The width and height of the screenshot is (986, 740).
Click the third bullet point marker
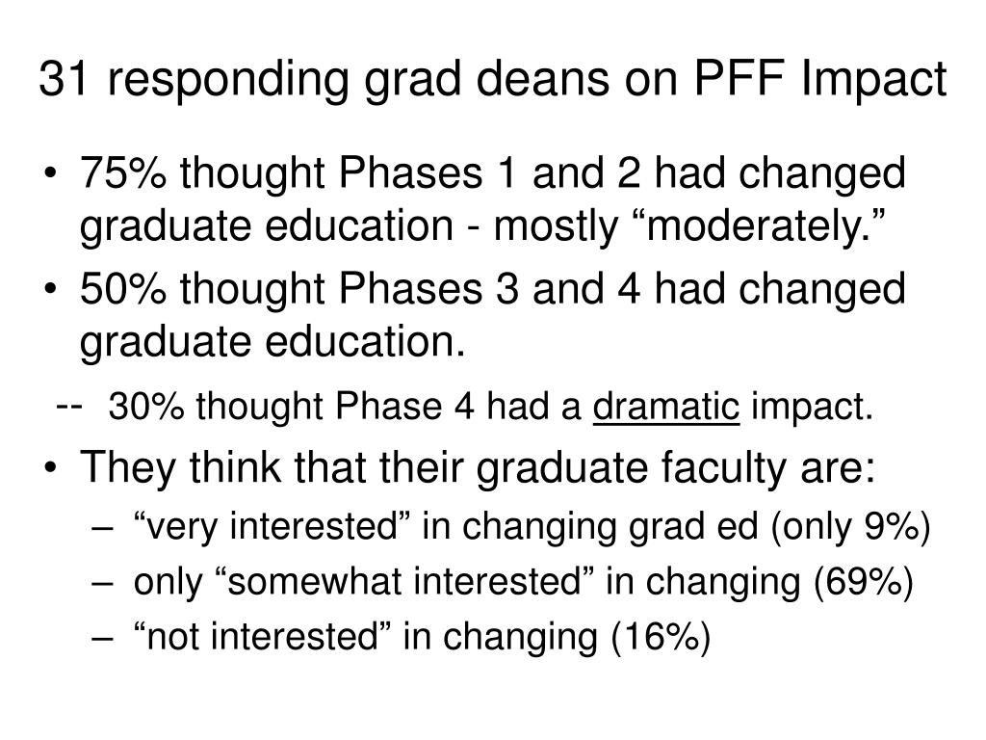(52, 469)
